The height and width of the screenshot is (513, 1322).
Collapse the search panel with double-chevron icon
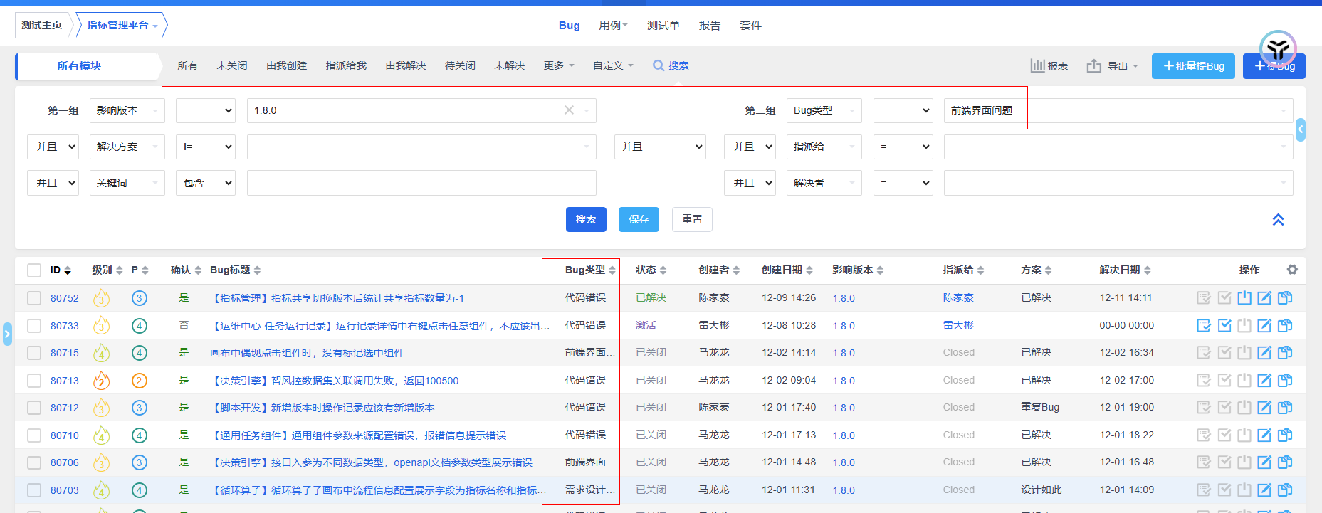(1278, 220)
